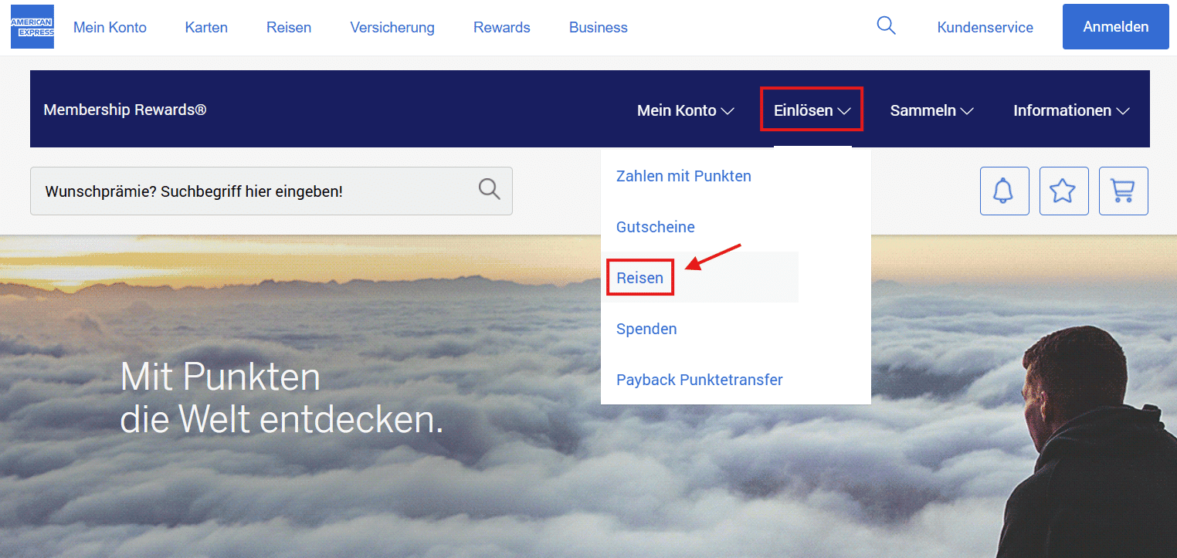Screen dimensions: 1177x558
Task: Choose Gutscheine in the Einlösen menu
Action: (x=655, y=226)
